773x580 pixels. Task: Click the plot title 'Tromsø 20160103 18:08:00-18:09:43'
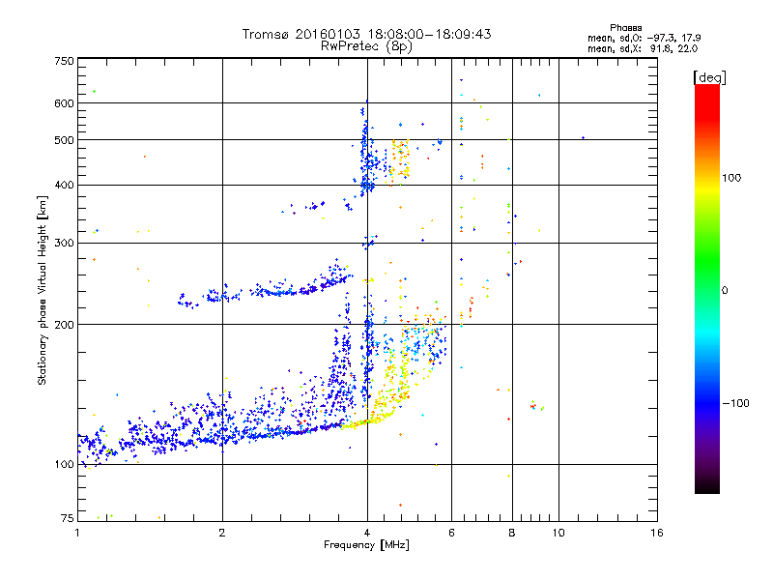pos(366,34)
